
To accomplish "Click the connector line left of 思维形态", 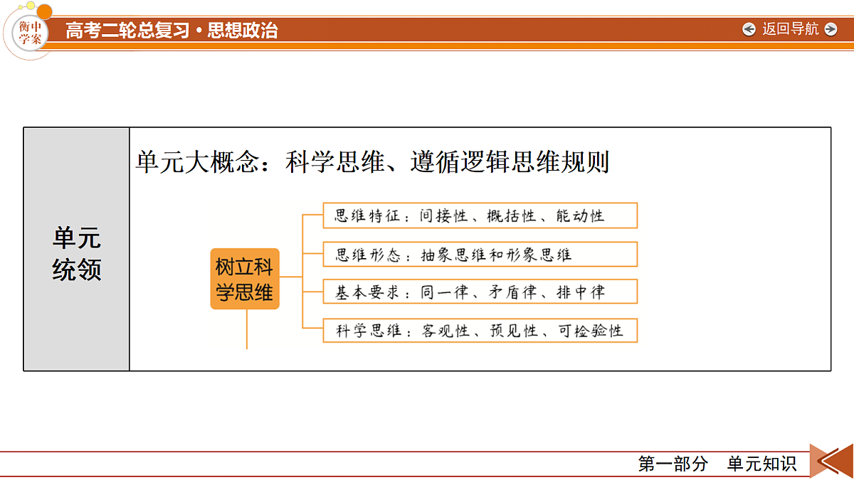I will click(x=313, y=253).
